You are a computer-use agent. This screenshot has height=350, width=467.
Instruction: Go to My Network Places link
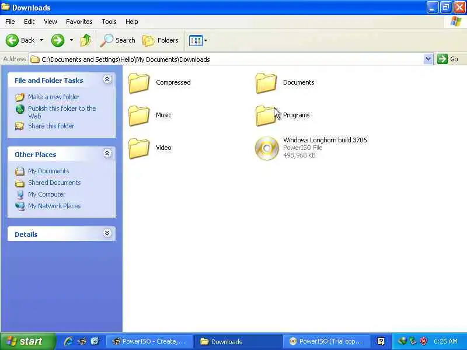(54, 206)
